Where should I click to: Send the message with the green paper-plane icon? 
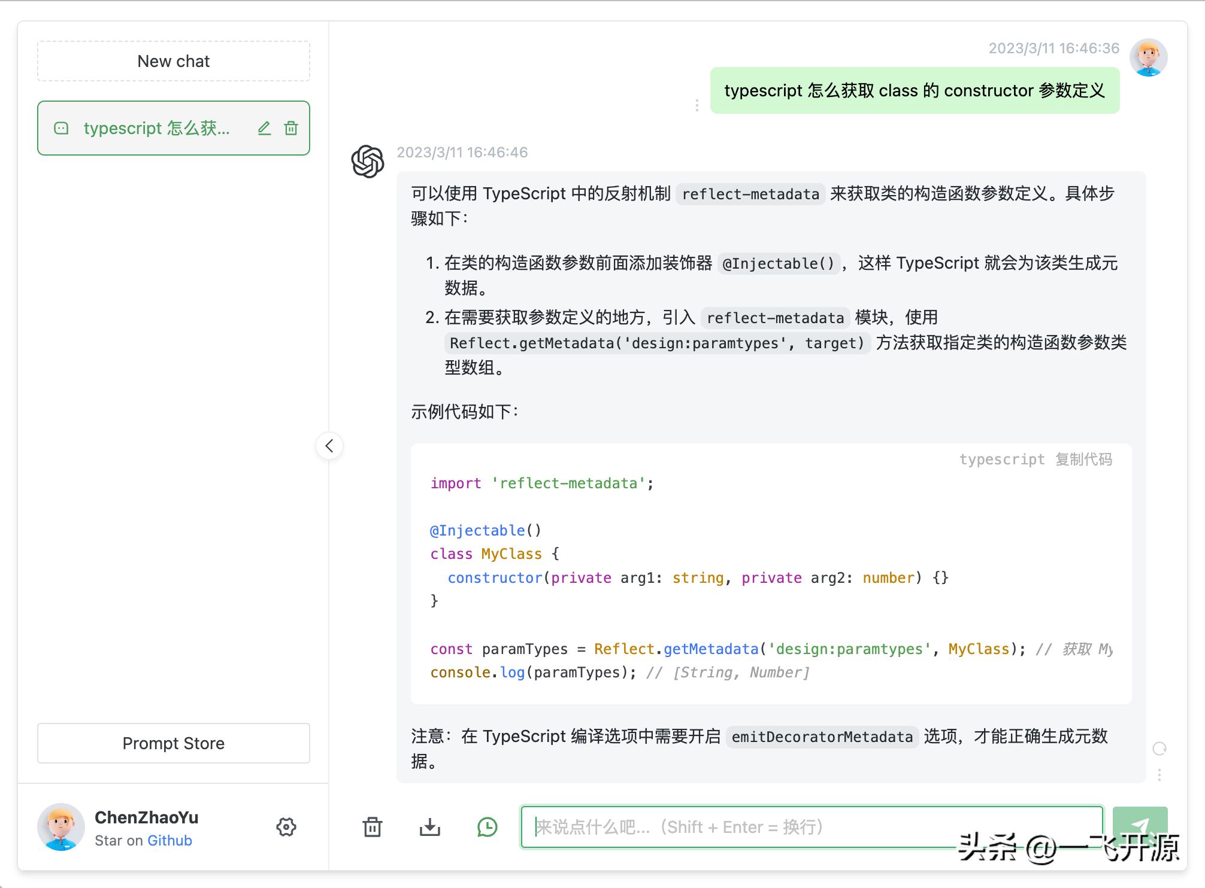click(x=1140, y=827)
